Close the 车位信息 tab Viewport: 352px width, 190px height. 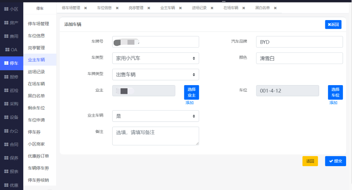click(x=117, y=8)
